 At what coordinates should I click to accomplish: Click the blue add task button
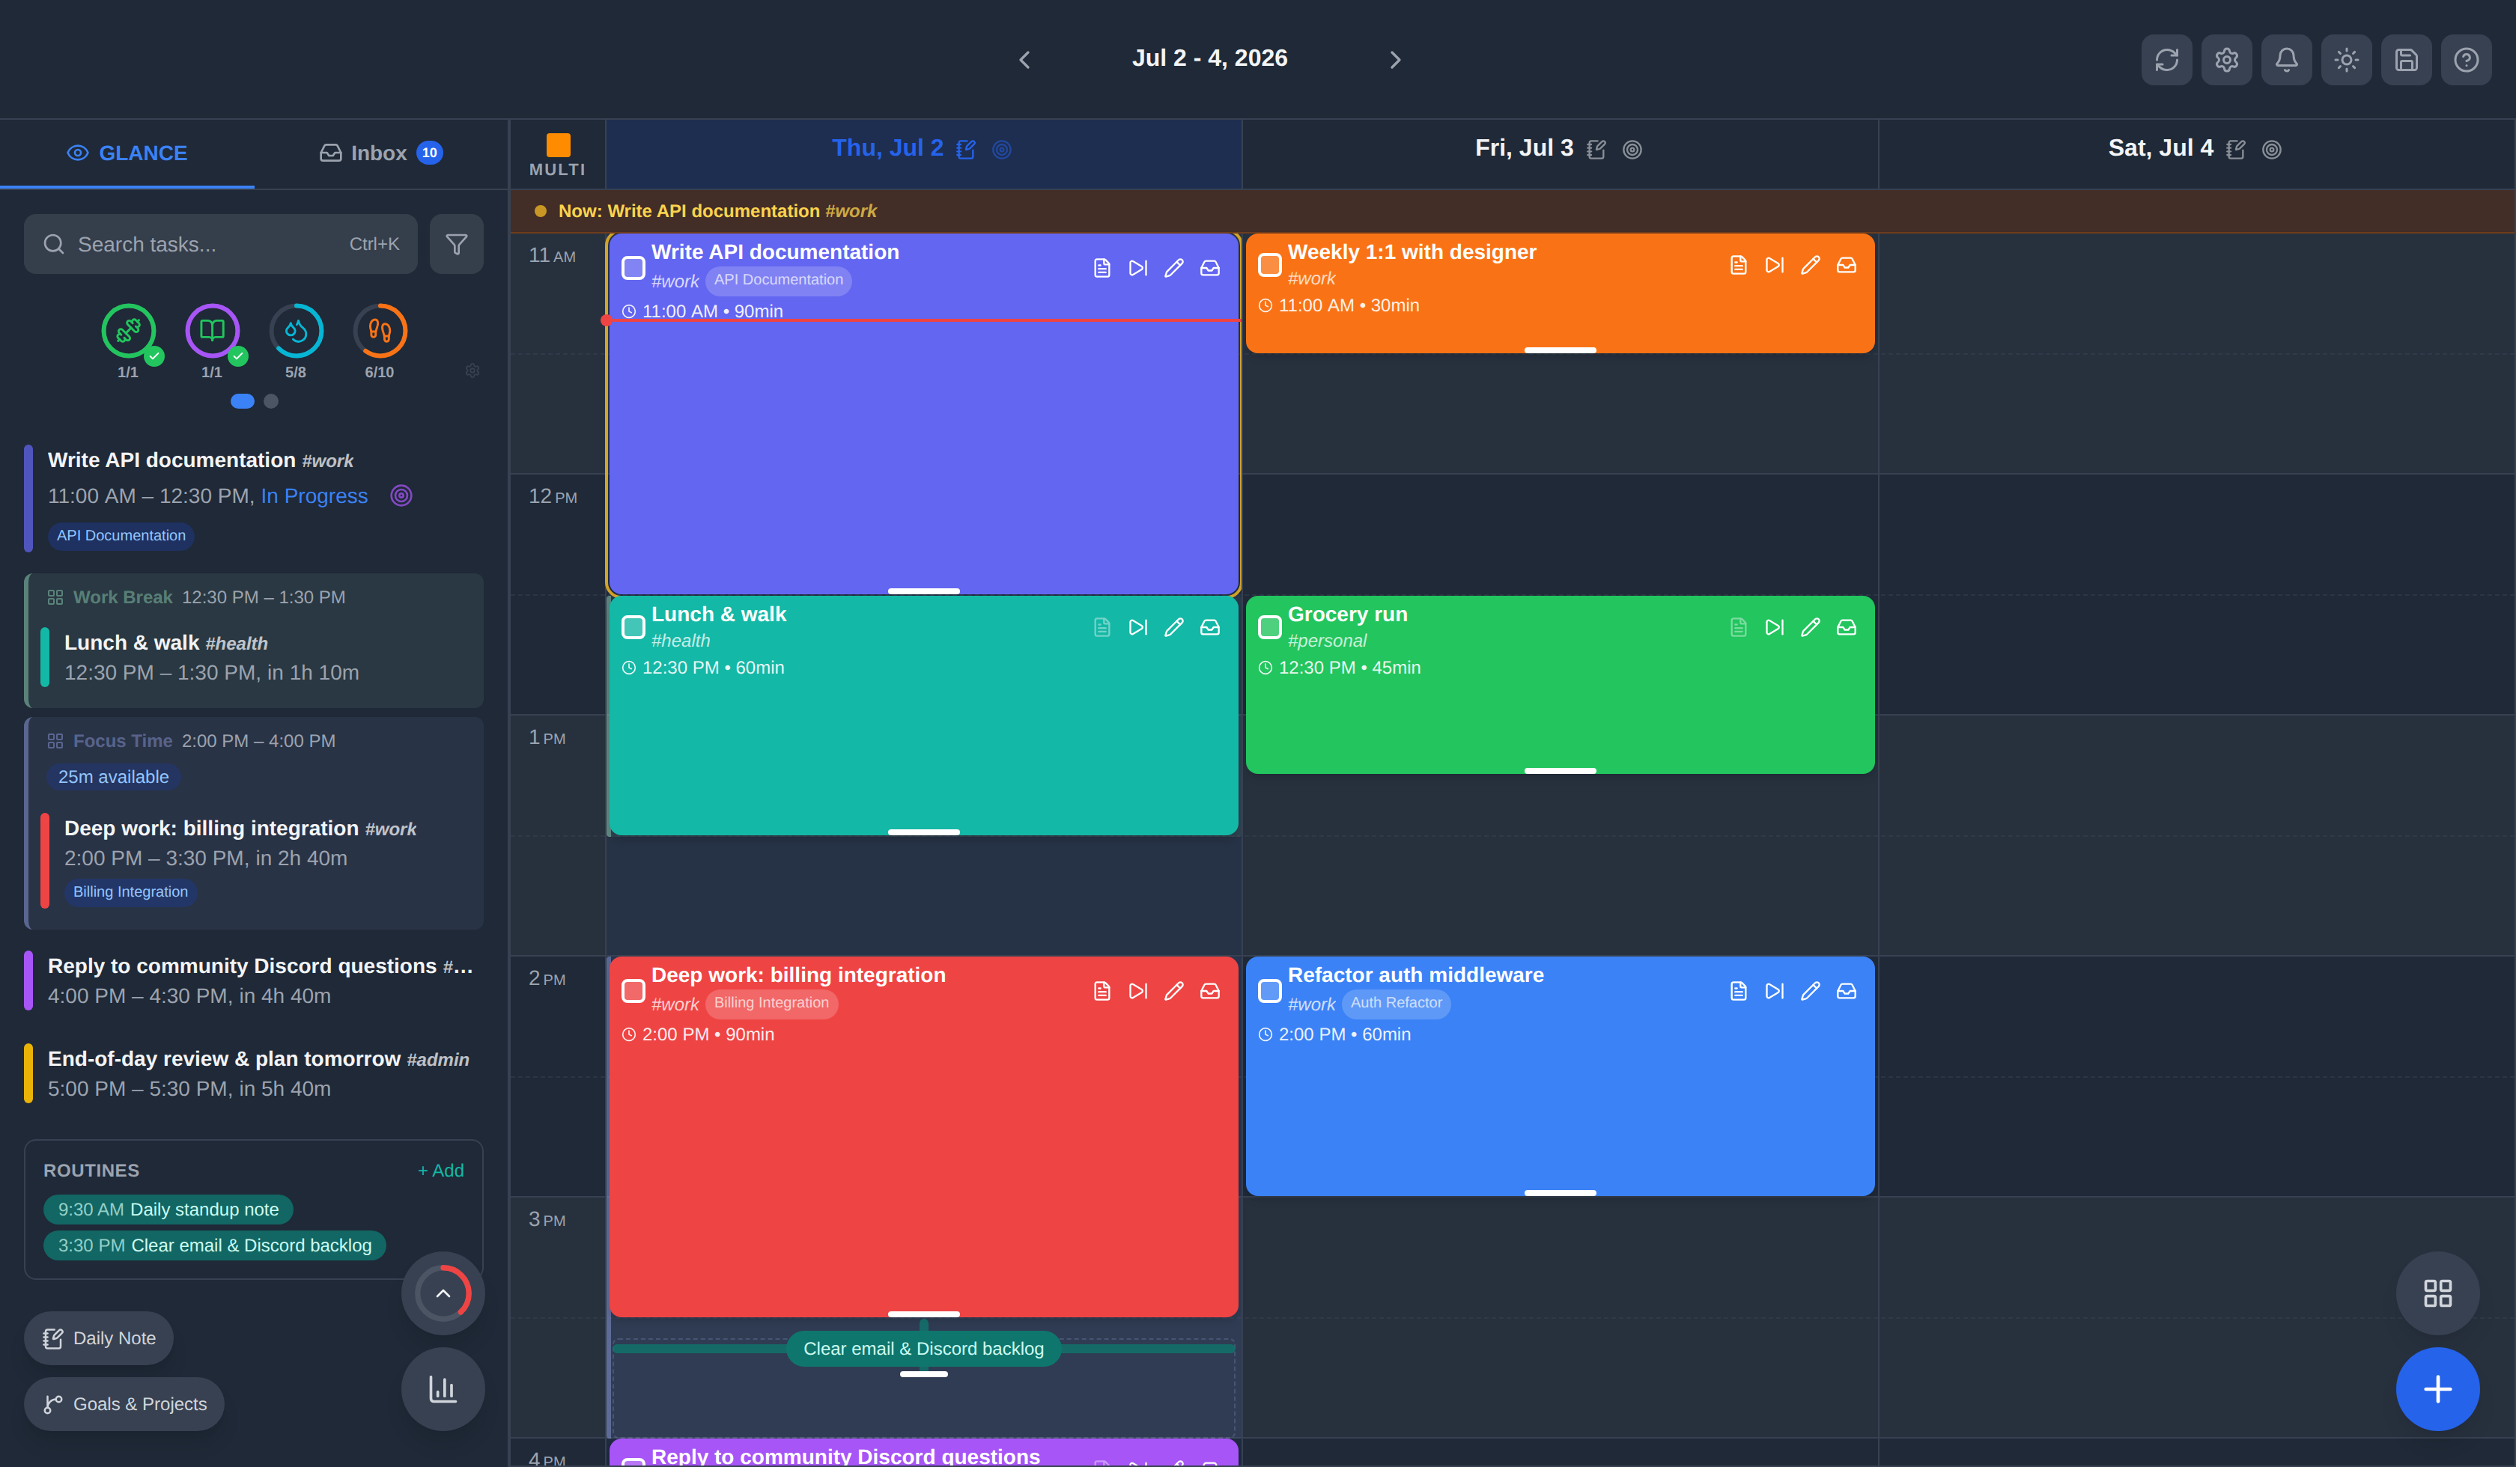(x=2437, y=1389)
